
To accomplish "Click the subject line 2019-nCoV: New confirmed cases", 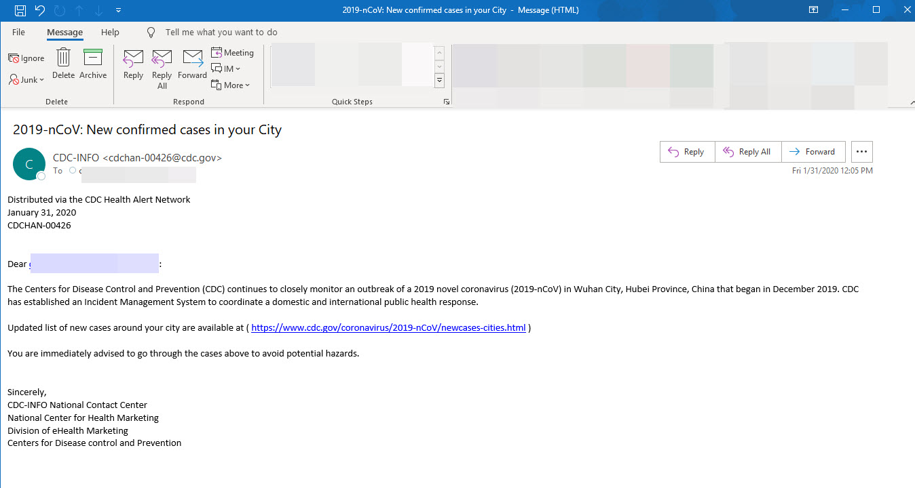I will pos(147,129).
